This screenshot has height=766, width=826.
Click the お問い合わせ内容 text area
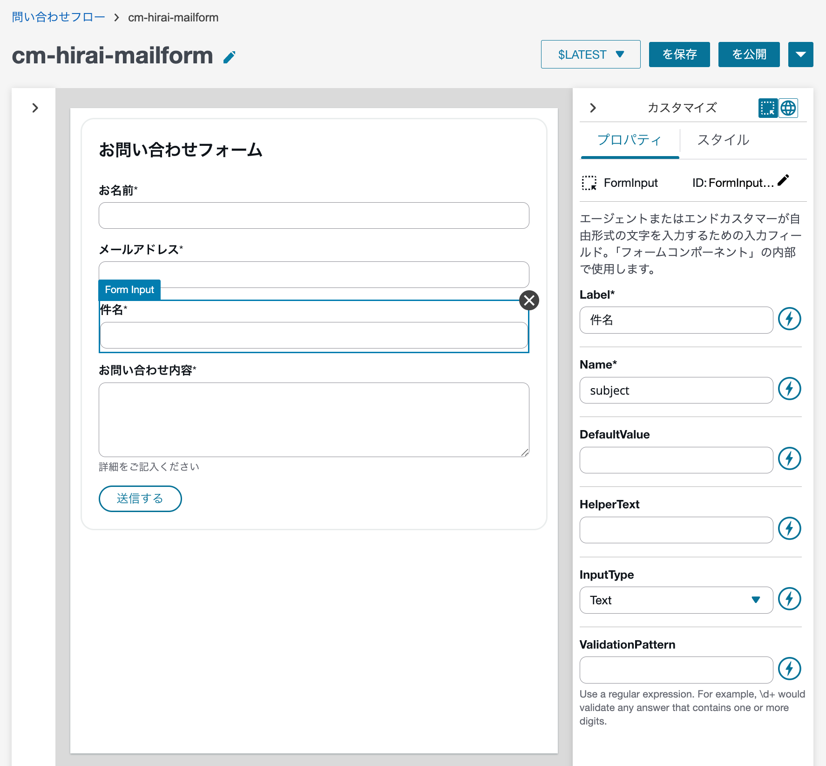point(314,420)
